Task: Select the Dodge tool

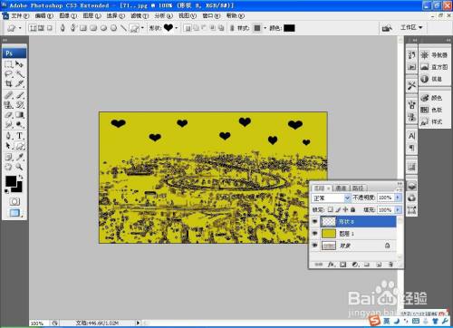Action: (x=19, y=124)
